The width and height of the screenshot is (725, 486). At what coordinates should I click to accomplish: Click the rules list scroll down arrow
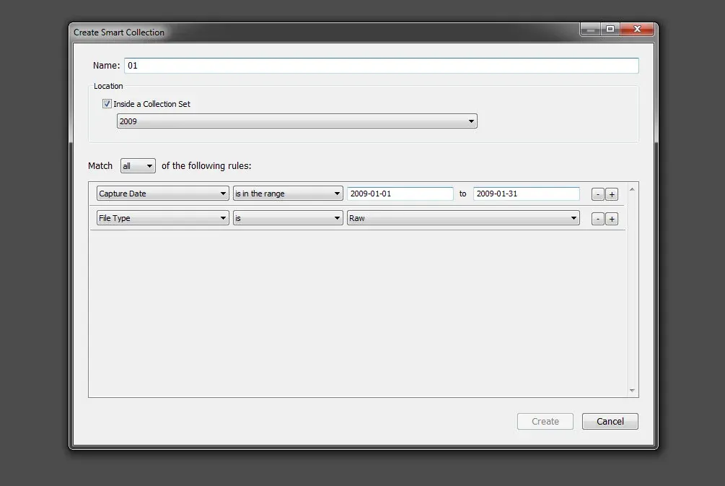click(x=633, y=391)
